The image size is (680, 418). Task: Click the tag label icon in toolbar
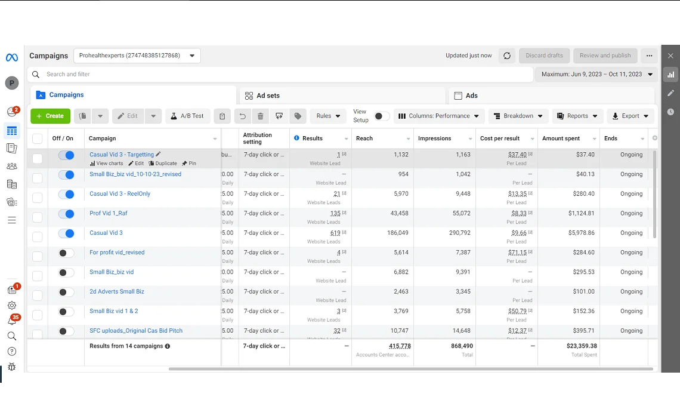tap(298, 116)
